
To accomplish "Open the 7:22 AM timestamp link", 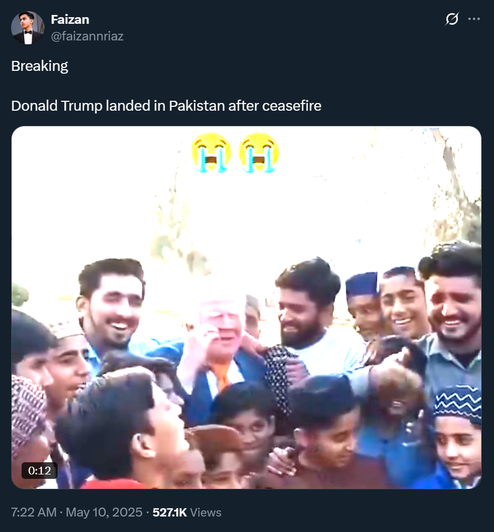I will pos(34,512).
